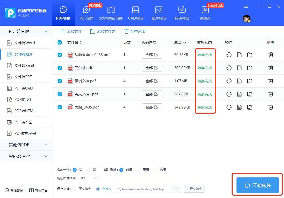
Task: Open output file for 示例文档.pdf
Action: (239, 81)
